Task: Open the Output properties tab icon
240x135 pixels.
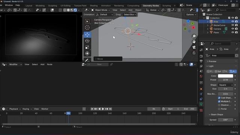Action: 201,61
